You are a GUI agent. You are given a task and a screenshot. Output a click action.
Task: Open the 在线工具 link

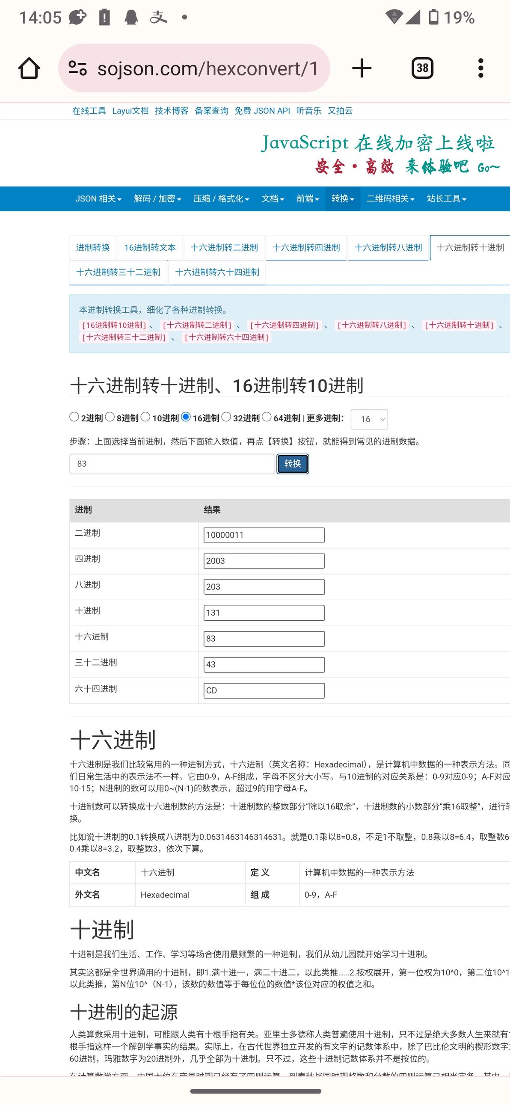coord(89,111)
